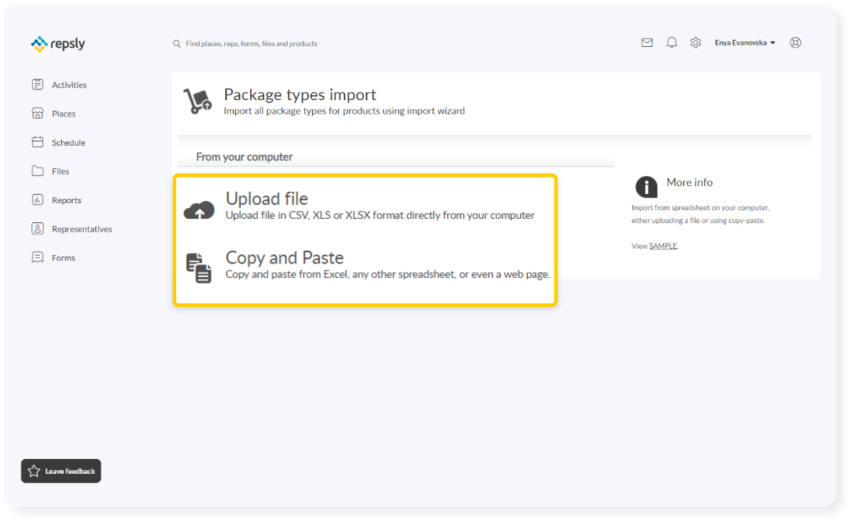Click the Import all package types subtitle
Screen dimensions: 854x525
click(x=345, y=111)
